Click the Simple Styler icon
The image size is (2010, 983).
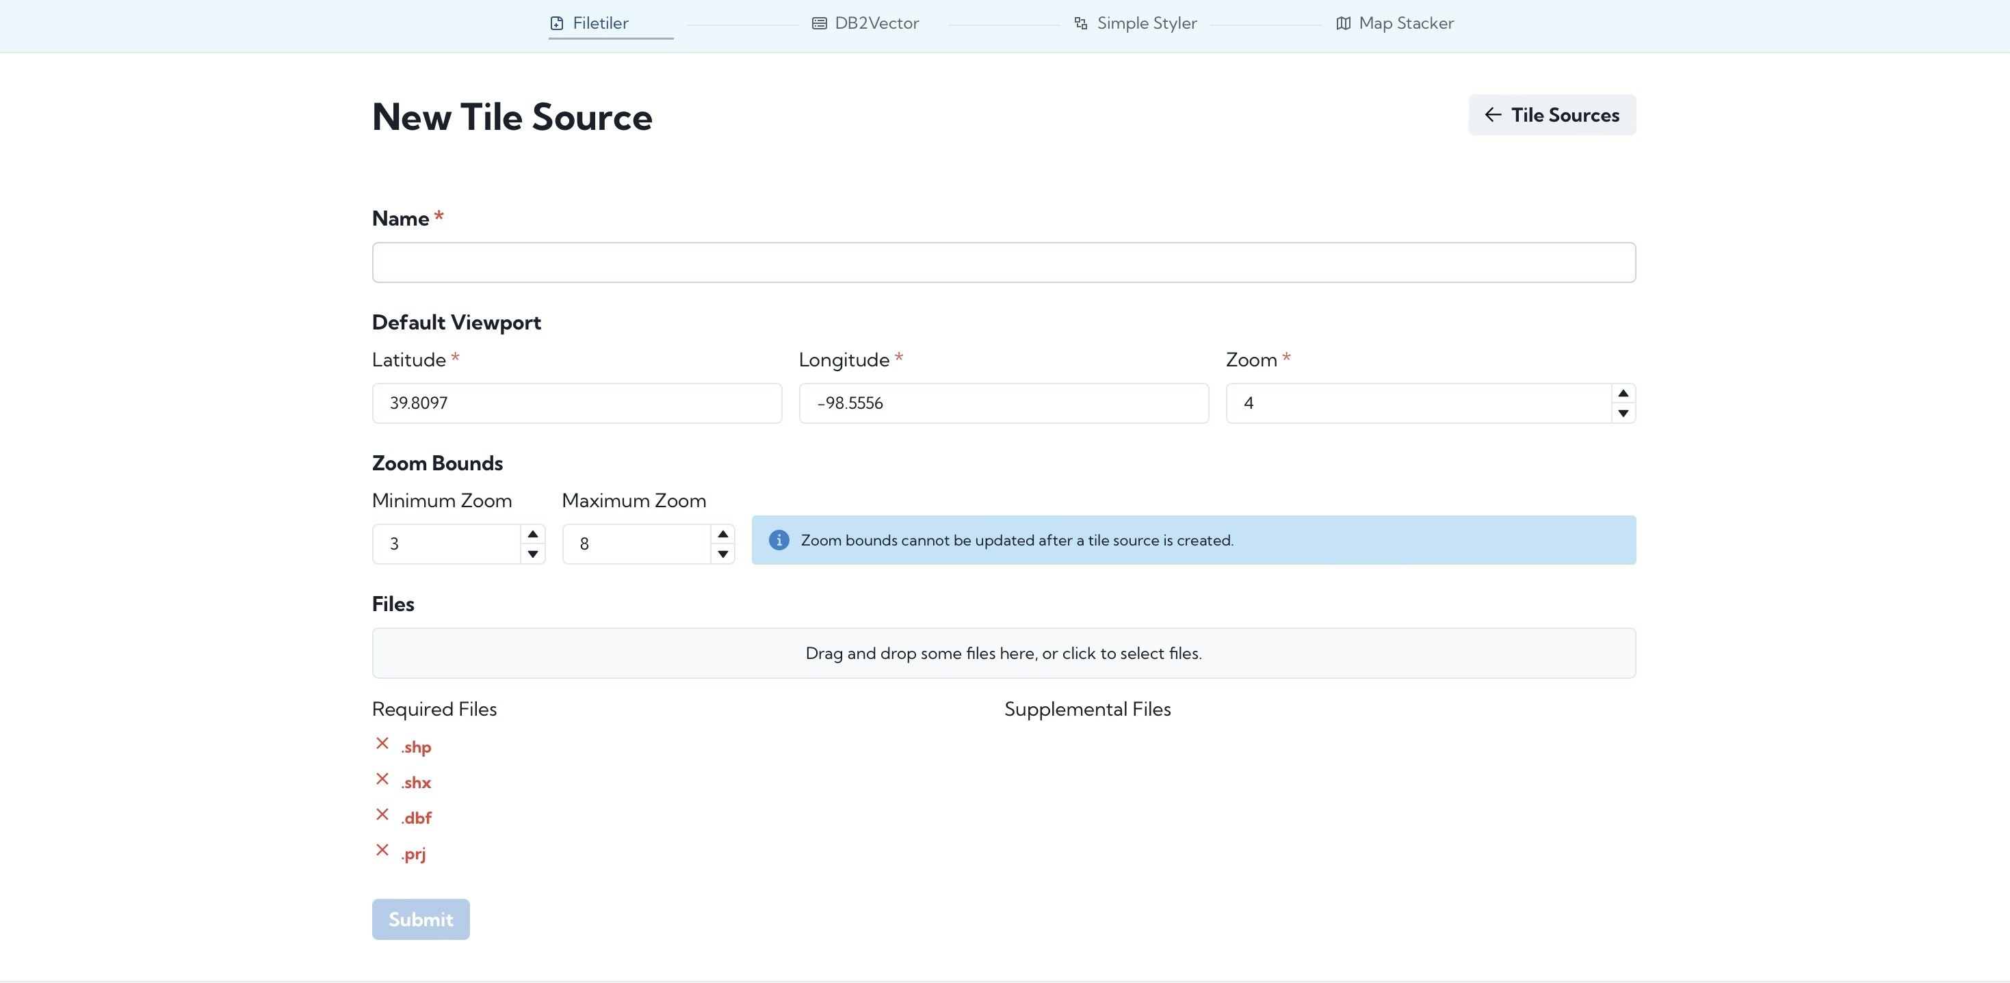1081,23
